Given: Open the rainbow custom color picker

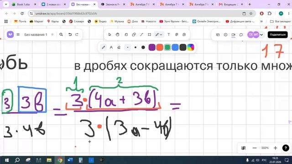Looking at the screenshot, I should tap(191, 47).
